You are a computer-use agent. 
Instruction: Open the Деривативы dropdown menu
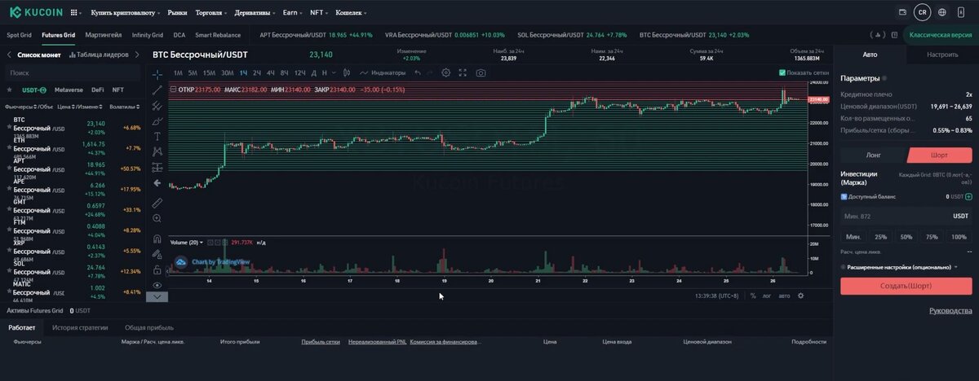tap(255, 13)
